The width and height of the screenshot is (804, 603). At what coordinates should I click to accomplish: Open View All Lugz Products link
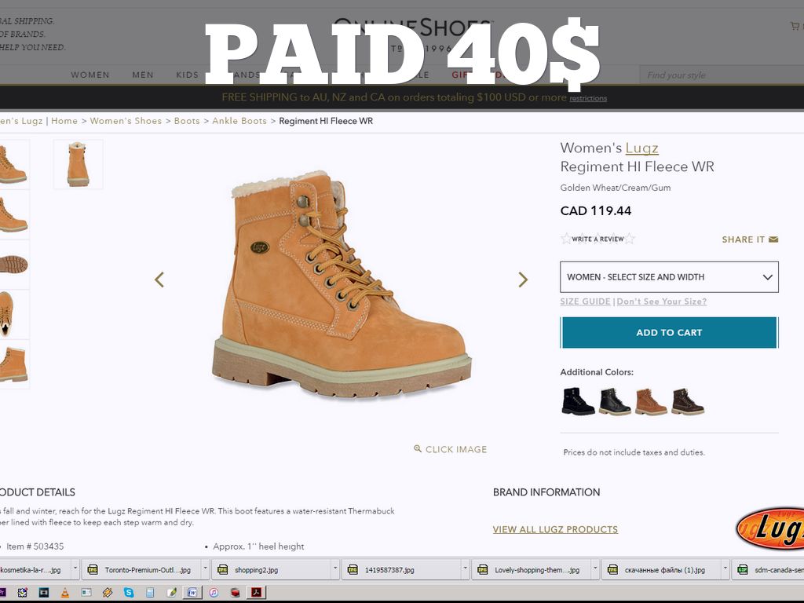(x=555, y=529)
